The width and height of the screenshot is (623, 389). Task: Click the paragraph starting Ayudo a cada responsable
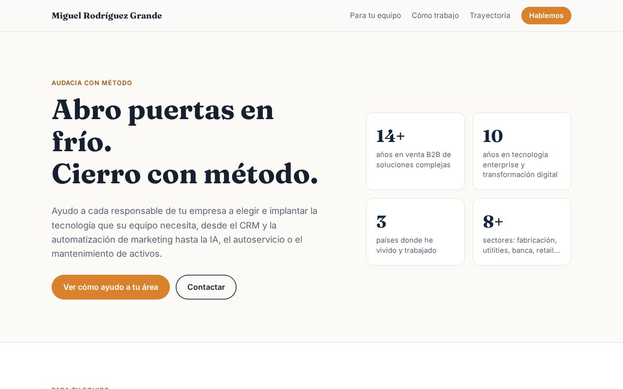[184, 232]
